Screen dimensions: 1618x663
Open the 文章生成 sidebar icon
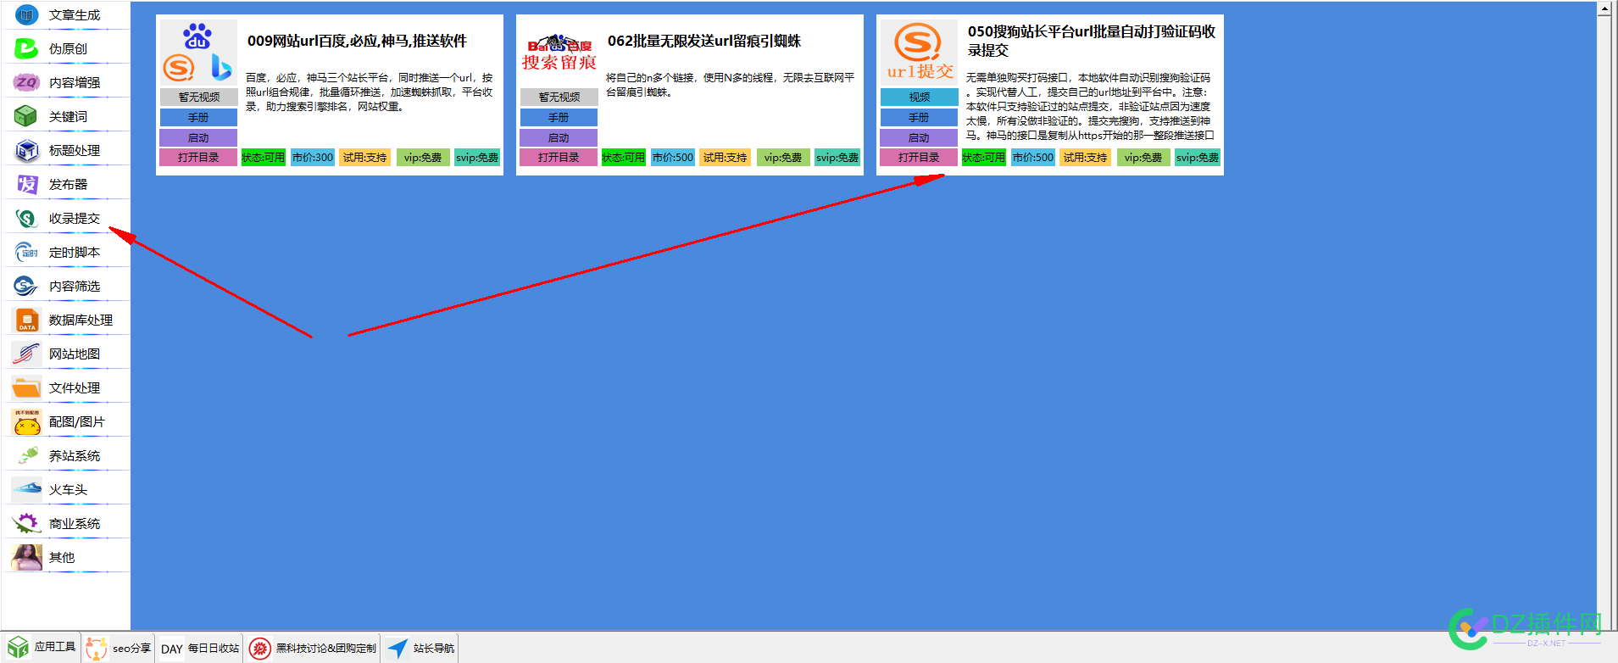coord(26,14)
